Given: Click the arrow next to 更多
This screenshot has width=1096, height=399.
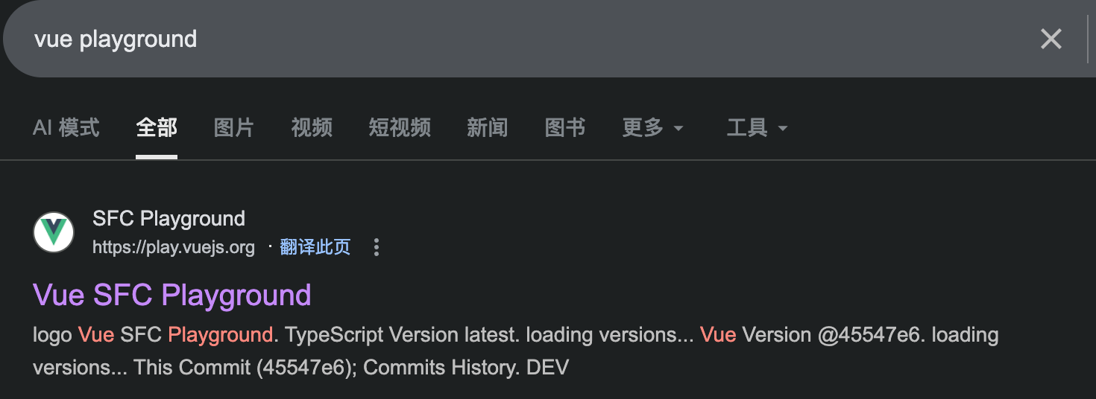Looking at the screenshot, I should (678, 129).
